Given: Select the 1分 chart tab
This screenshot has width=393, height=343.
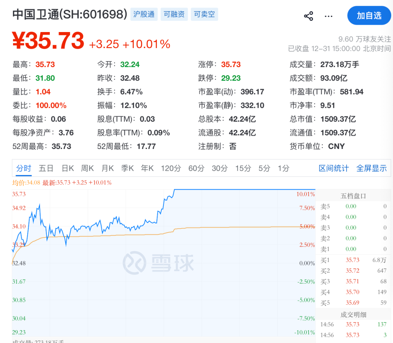Looking at the screenshot, I should (x=283, y=168).
